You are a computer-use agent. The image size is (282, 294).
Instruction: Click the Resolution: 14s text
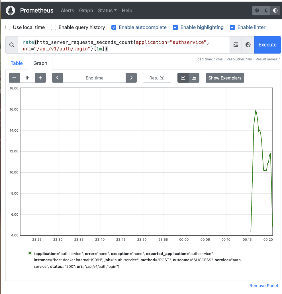(239, 59)
